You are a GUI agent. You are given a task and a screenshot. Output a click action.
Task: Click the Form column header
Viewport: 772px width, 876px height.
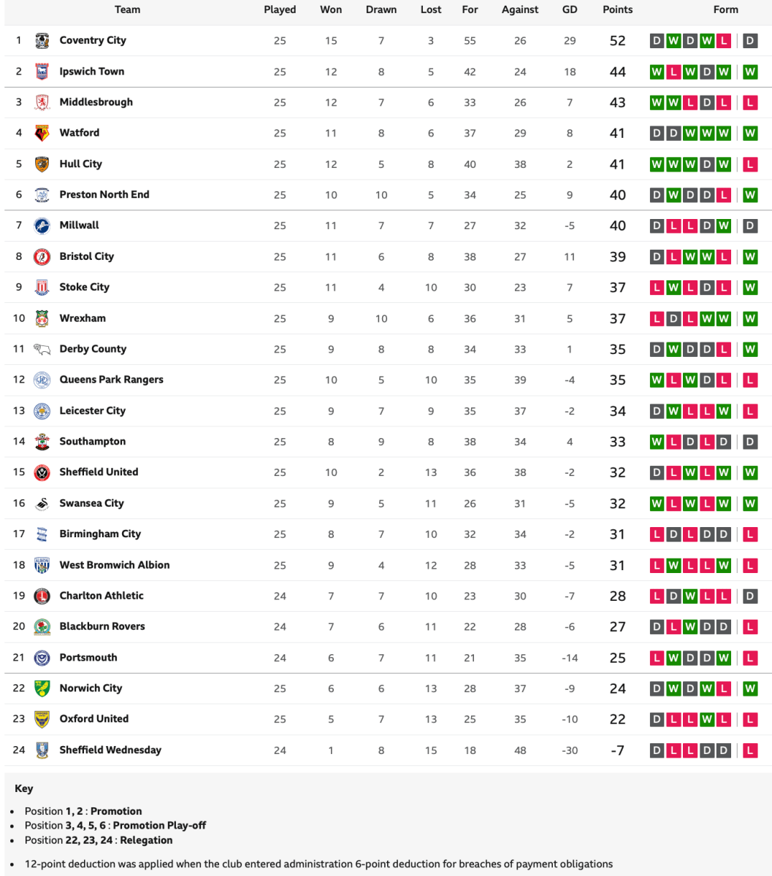click(x=725, y=9)
